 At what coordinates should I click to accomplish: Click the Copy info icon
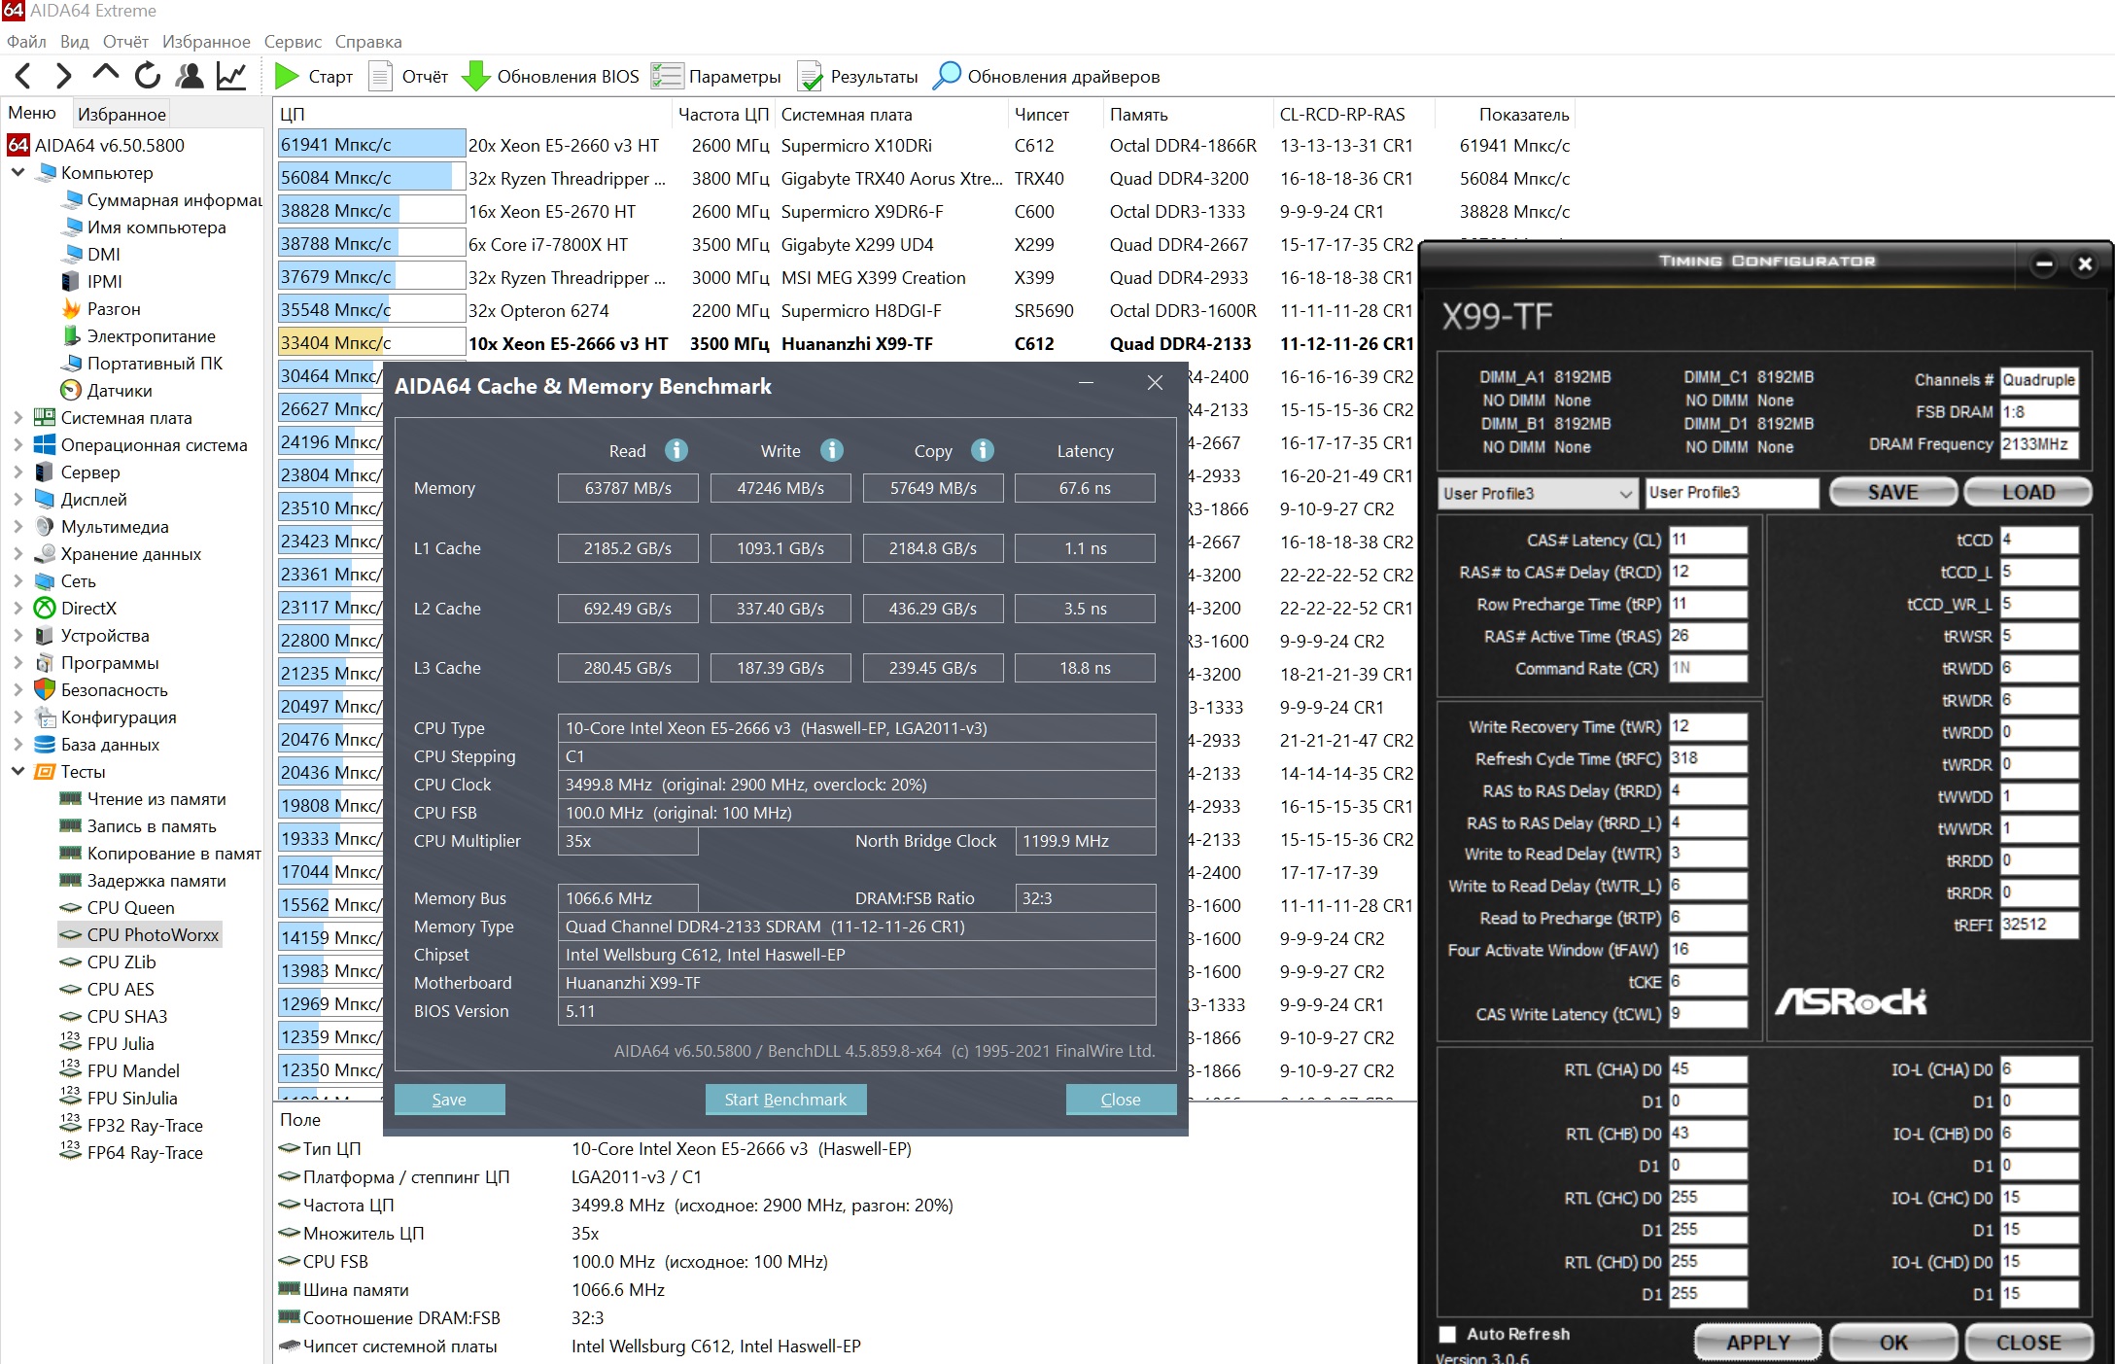pyautogui.click(x=983, y=450)
